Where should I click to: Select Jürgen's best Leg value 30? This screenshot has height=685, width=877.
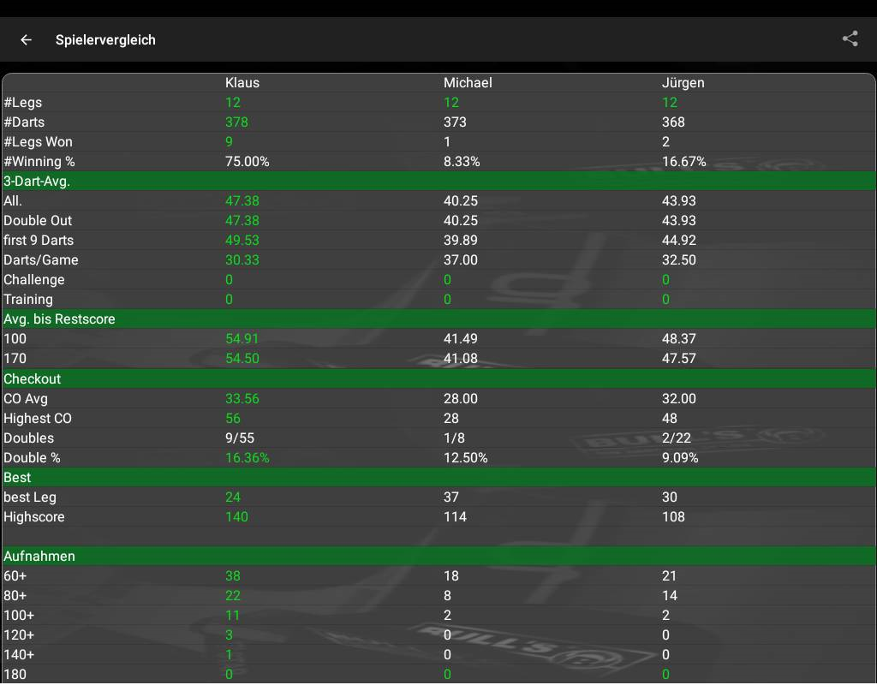point(670,497)
